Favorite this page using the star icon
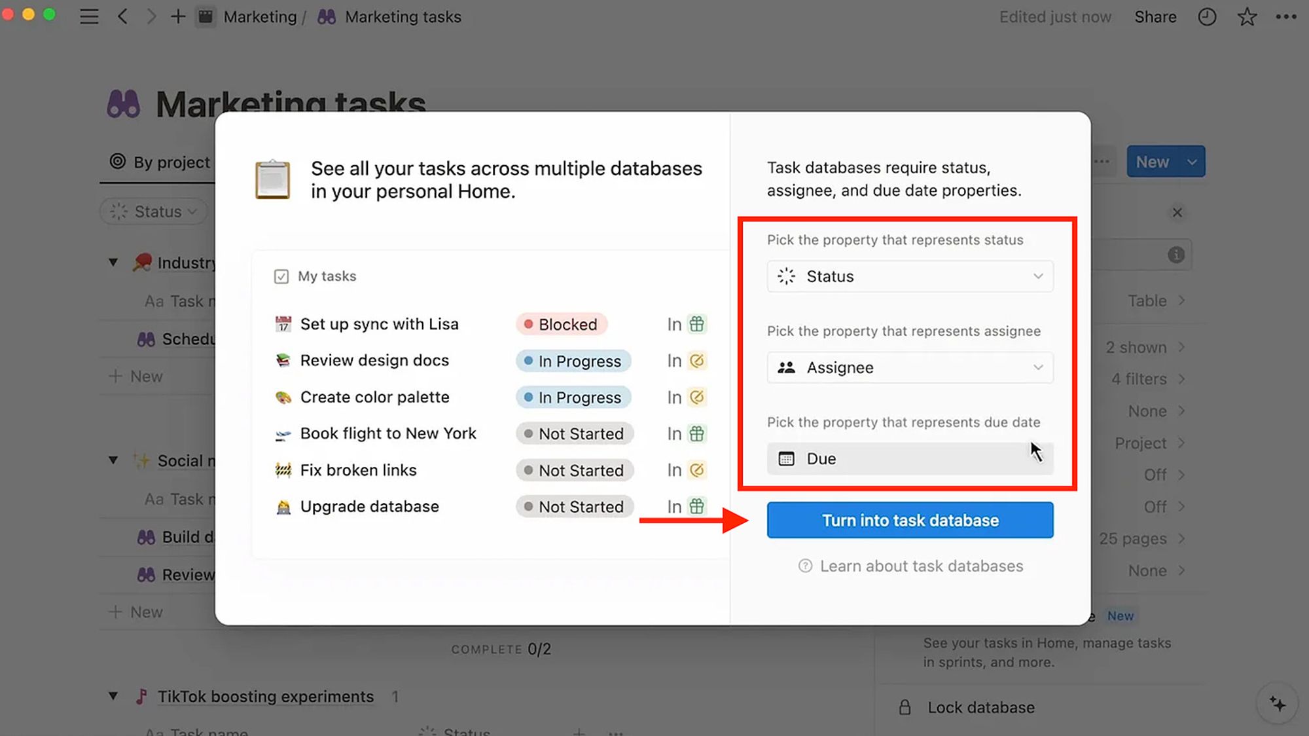Image resolution: width=1309 pixels, height=736 pixels. pyautogui.click(x=1247, y=17)
